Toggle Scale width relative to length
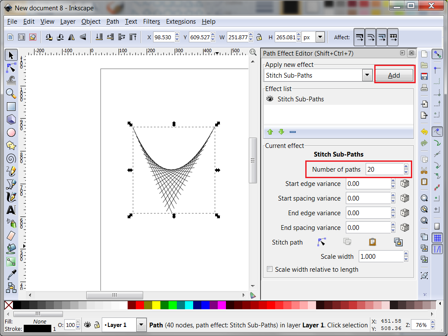The width and height of the screenshot is (448, 336). 270,269
